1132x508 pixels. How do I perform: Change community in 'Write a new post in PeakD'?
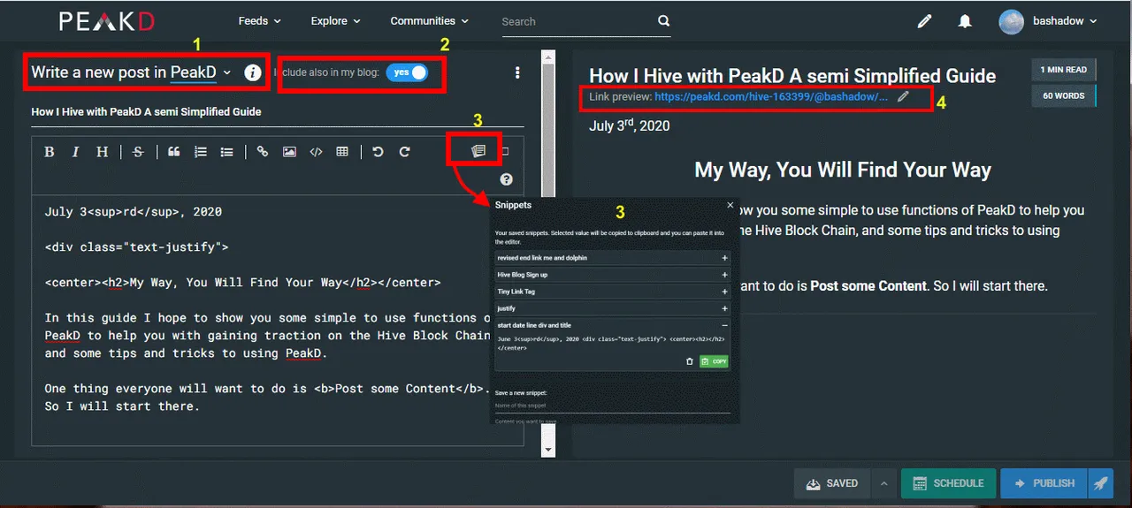pos(202,72)
